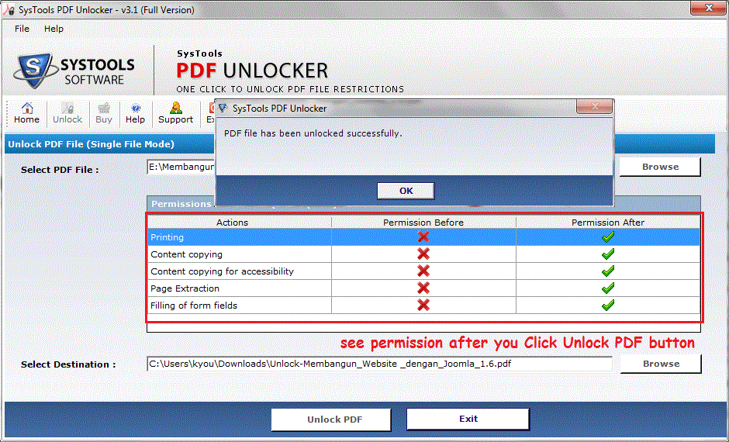Select the Page Extraction row
Image resolution: width=729 pixels, height=442 pixels.
tap(423, 288)
